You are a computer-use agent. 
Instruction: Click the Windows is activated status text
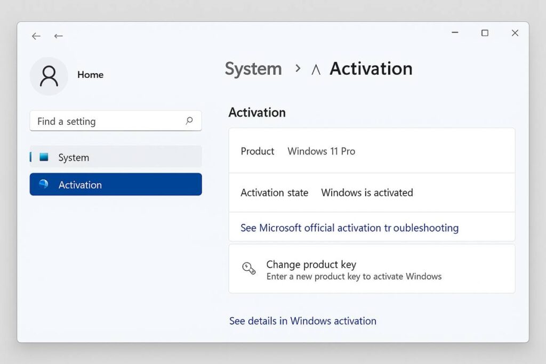(x=367, y=193)
